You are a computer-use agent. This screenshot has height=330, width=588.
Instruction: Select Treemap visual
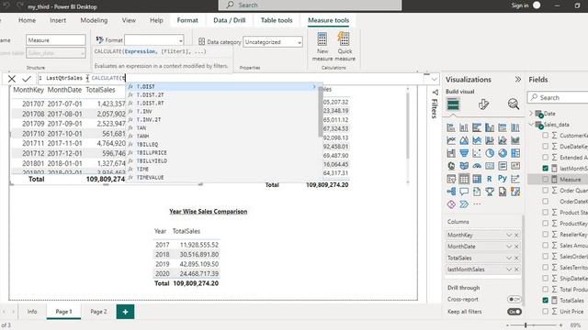pos(515,153)
